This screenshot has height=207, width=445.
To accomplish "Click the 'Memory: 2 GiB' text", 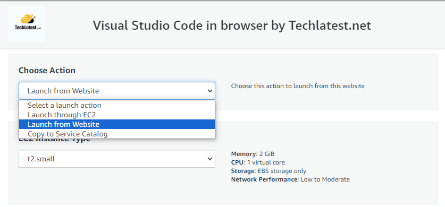I will click(x=253, y=154).
